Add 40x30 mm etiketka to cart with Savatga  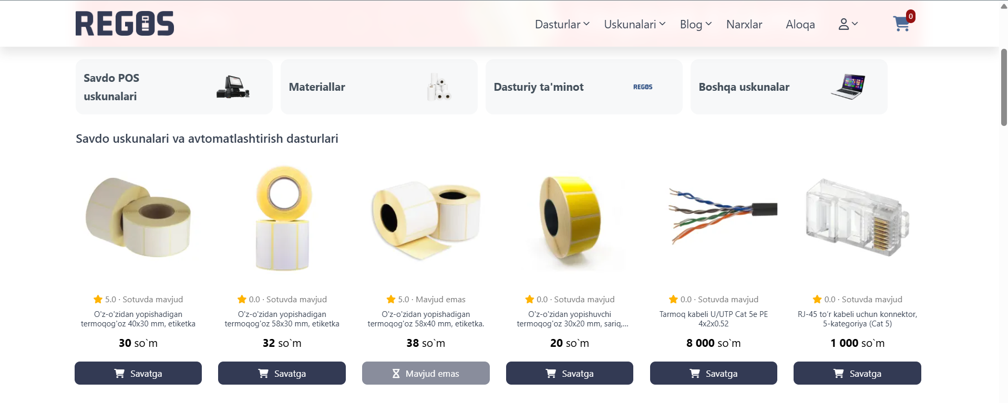pos(138,373)
